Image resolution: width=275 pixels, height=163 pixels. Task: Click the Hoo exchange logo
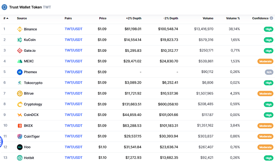(x=20, y=147)
